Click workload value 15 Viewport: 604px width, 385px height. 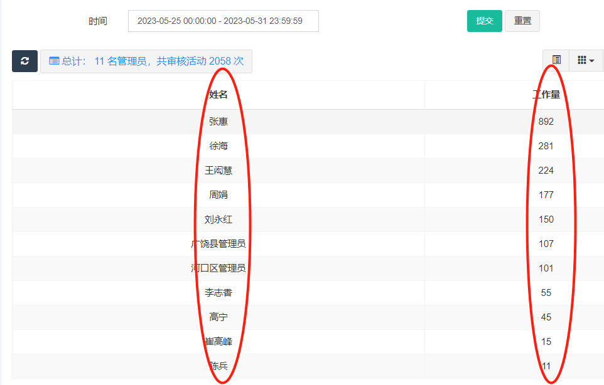point(546,342)
